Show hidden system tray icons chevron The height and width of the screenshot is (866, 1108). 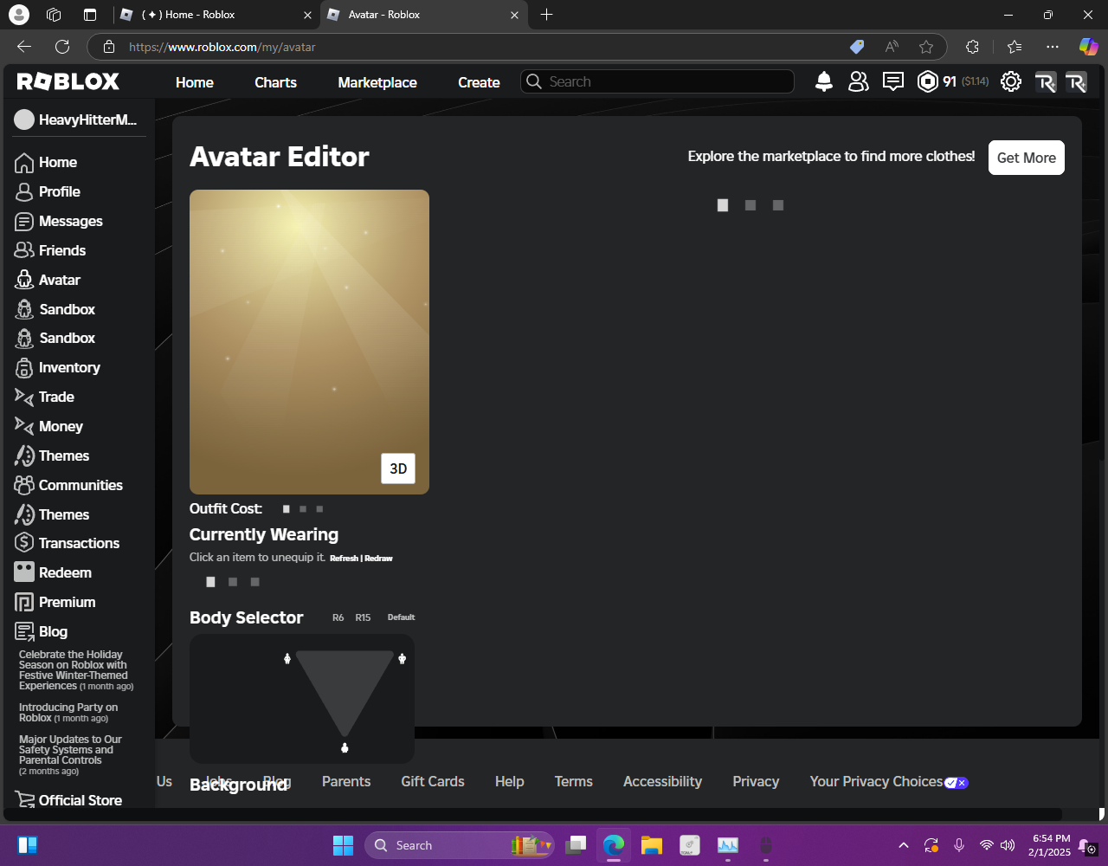(904, 845)
